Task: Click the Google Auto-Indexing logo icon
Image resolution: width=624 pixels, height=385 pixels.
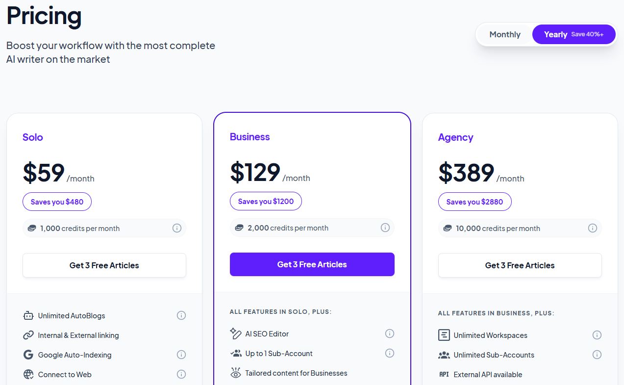Action: (x=28, y=355)
